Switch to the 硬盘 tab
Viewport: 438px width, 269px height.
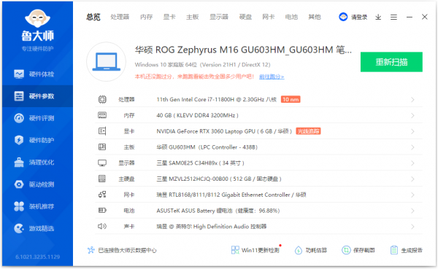[245, 17]
